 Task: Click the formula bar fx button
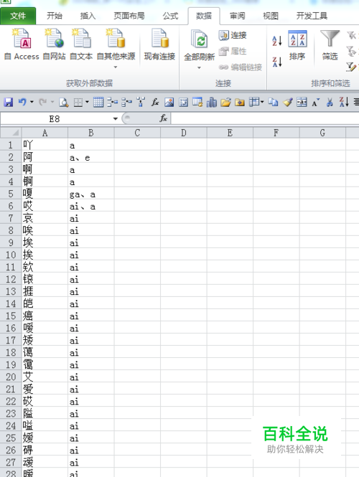coord(164,118)
